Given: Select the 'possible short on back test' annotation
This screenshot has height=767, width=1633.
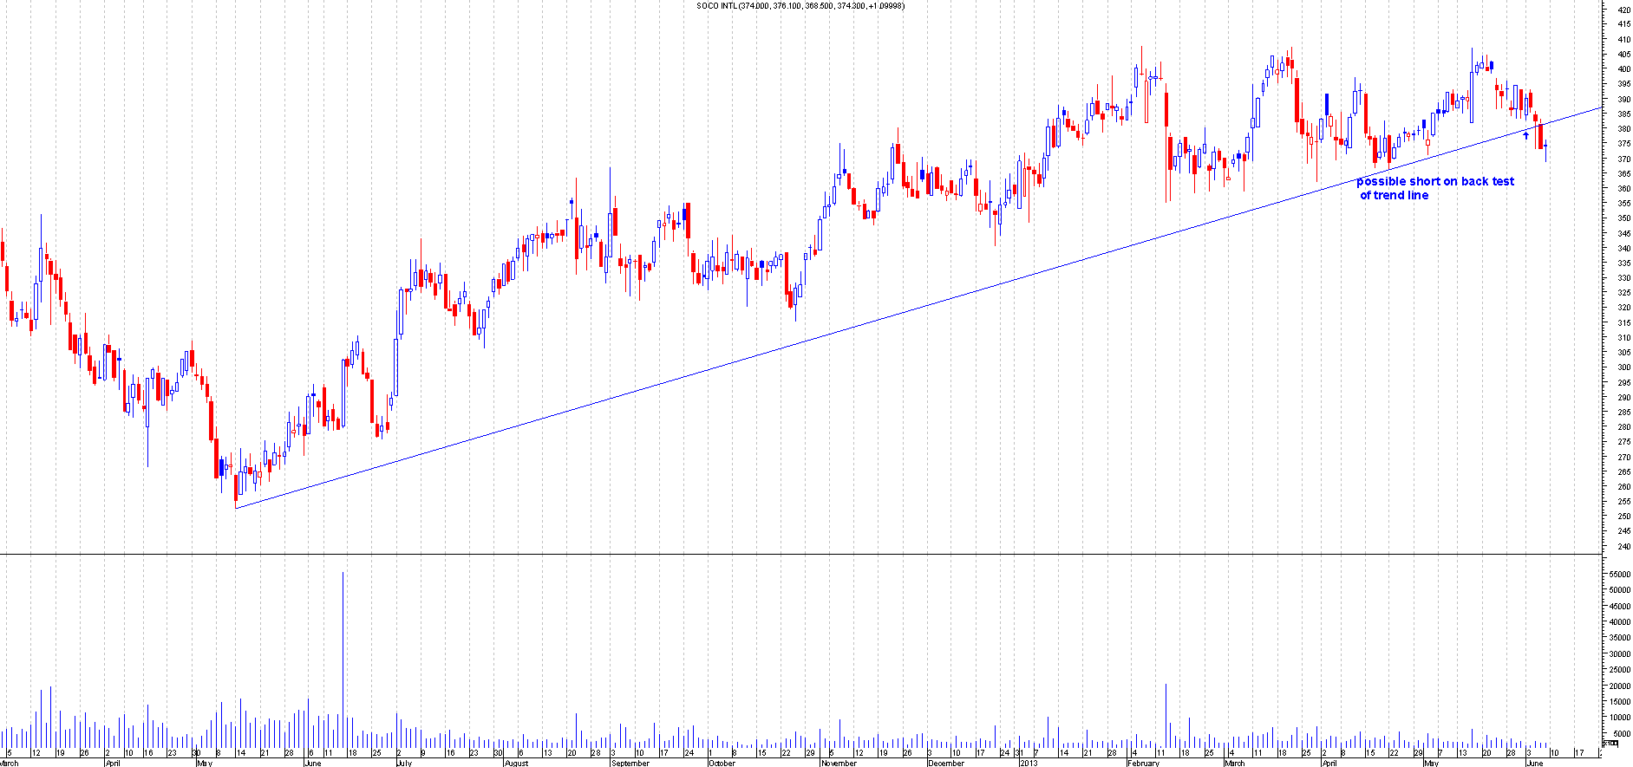Looking at the screenshot, I should (1434, 182).
